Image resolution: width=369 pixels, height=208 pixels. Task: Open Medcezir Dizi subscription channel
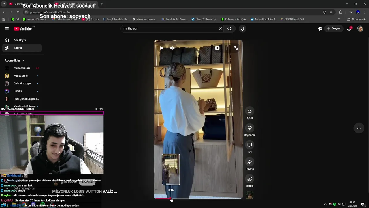(22, 68)
